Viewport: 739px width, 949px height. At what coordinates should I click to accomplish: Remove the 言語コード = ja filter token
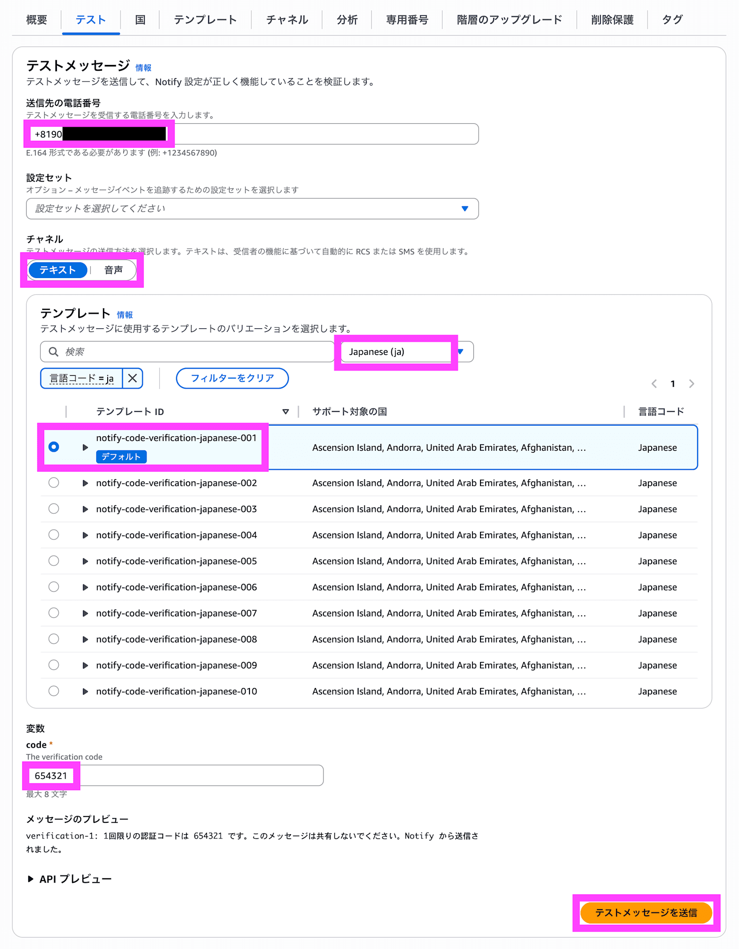coord(132,378)
